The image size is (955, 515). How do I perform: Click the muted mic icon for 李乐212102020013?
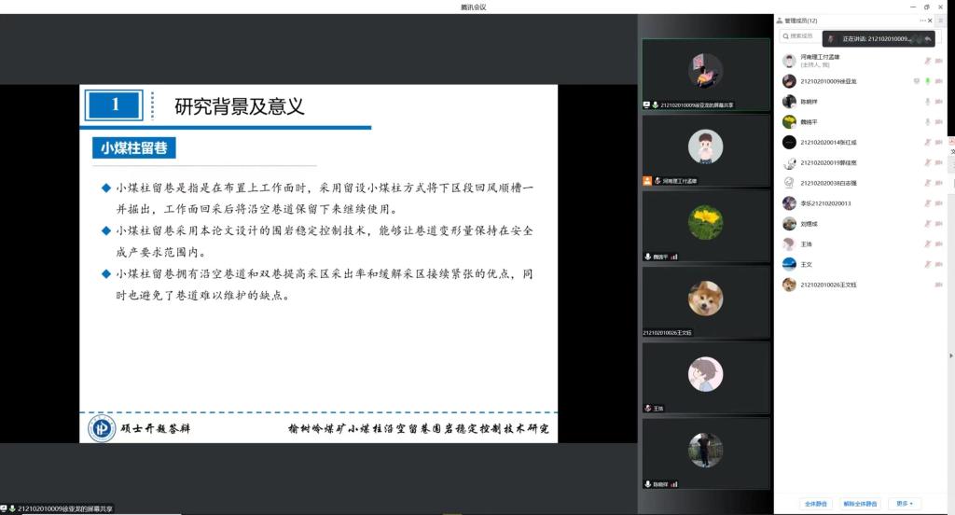927,203
